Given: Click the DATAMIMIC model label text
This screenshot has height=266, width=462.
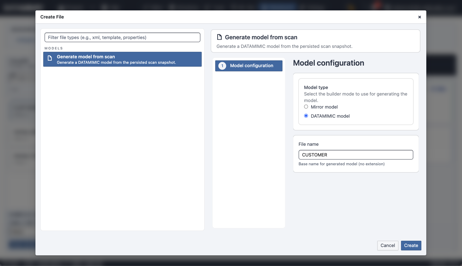Looking at the screenshot, I should point(330,116).
